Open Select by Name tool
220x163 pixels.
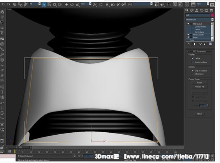(49, 5)
